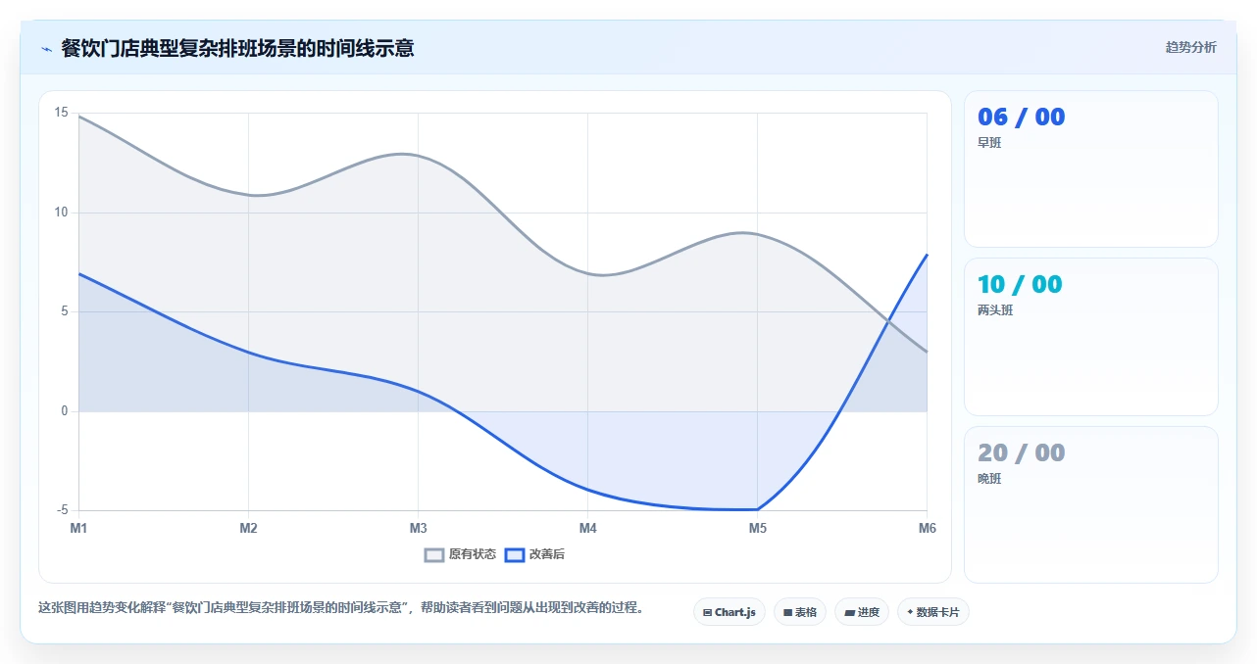Click the M4 axis label
The height and width of the screenshot is (664, 1257).
(587, 528)
